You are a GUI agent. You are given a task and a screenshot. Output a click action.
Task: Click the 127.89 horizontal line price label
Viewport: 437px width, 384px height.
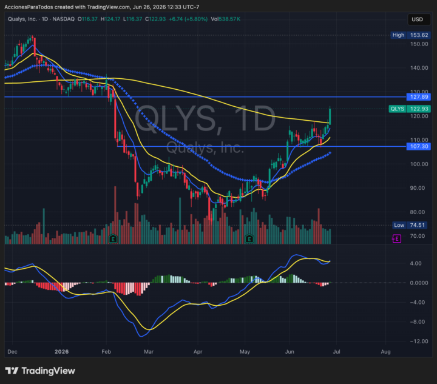pyautogui.click(x=419, y=97)
